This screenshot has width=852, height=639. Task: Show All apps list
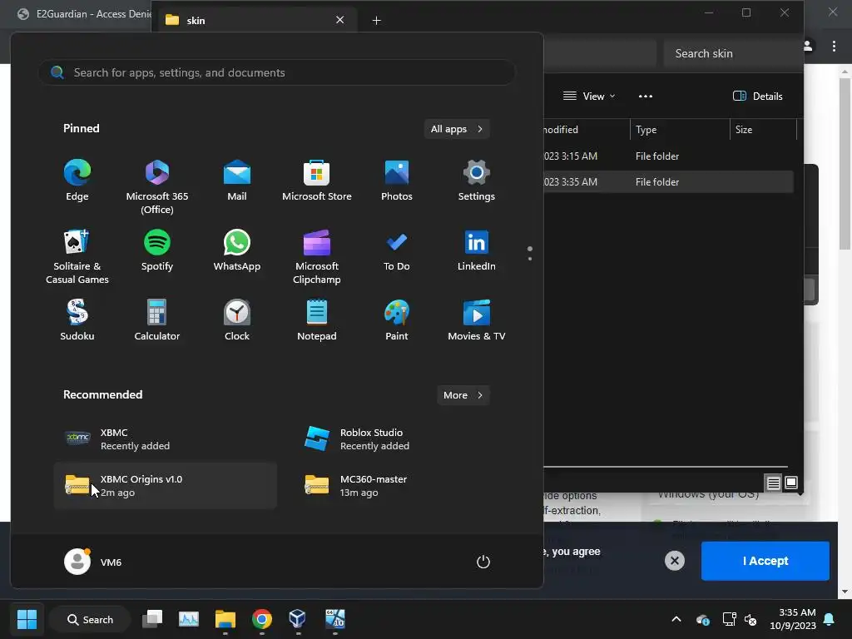(457, 129)
